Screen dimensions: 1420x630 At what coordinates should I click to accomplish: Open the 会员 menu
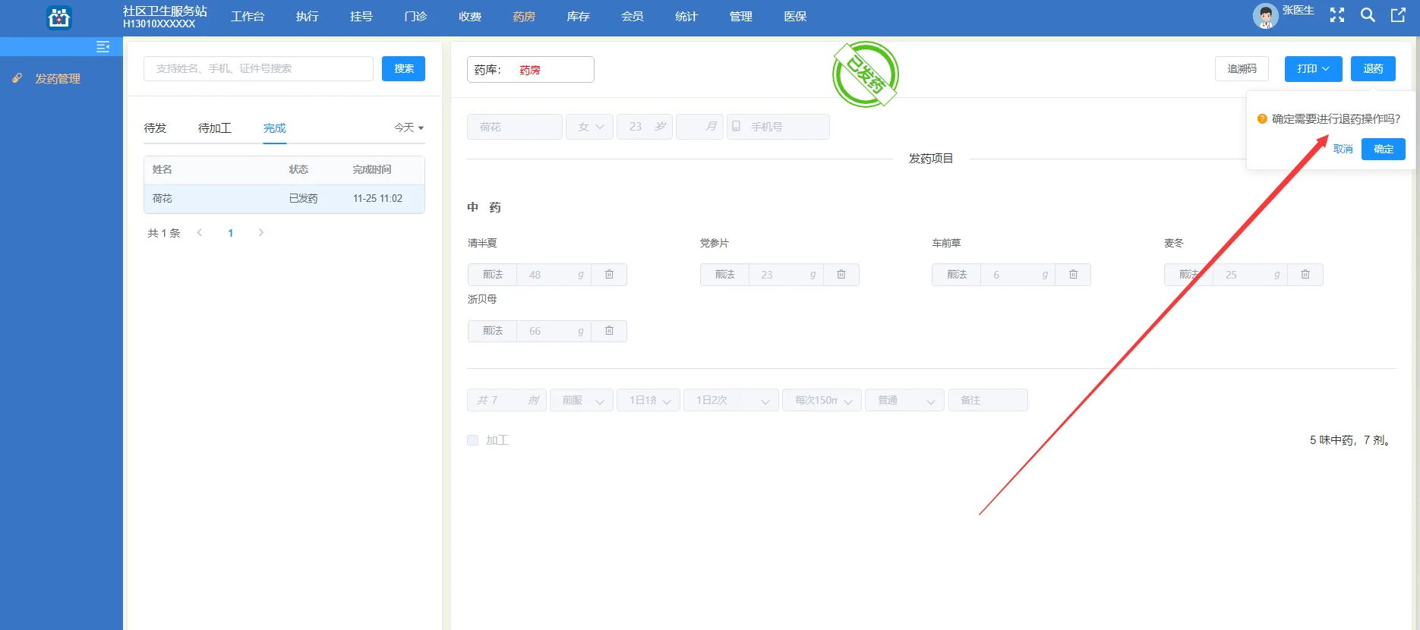pyautogui.click(x=633, y=17)
